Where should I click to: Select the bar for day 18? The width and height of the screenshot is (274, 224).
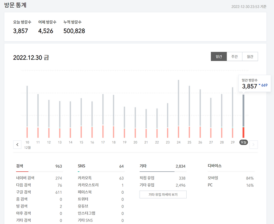tap(114, 116)
